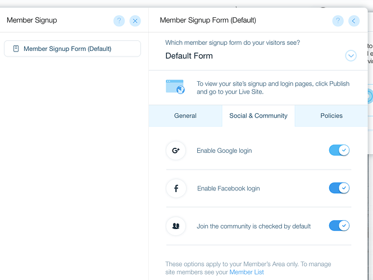The height and width of the screenshot is (280, 373).
Task: Open help for Member Signup Form panel
Action: pyautogui.click(x=338, y=21)
